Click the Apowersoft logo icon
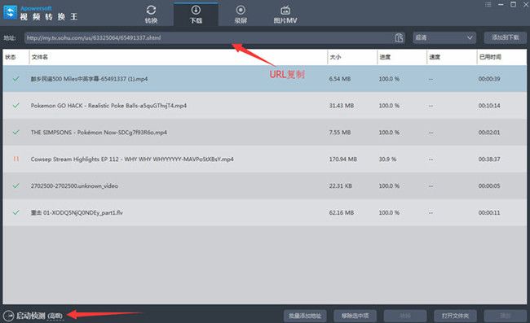Screen dimensions: 530x323 pos(10,12)
